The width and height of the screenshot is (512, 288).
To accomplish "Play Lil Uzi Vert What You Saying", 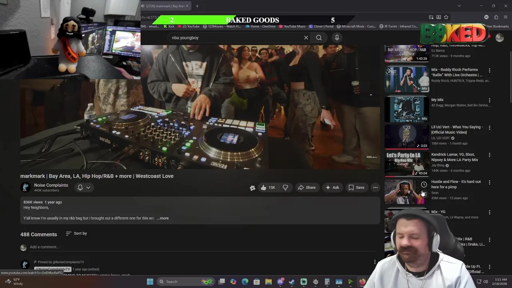I will pyautogui.click(x=406, y=137).
